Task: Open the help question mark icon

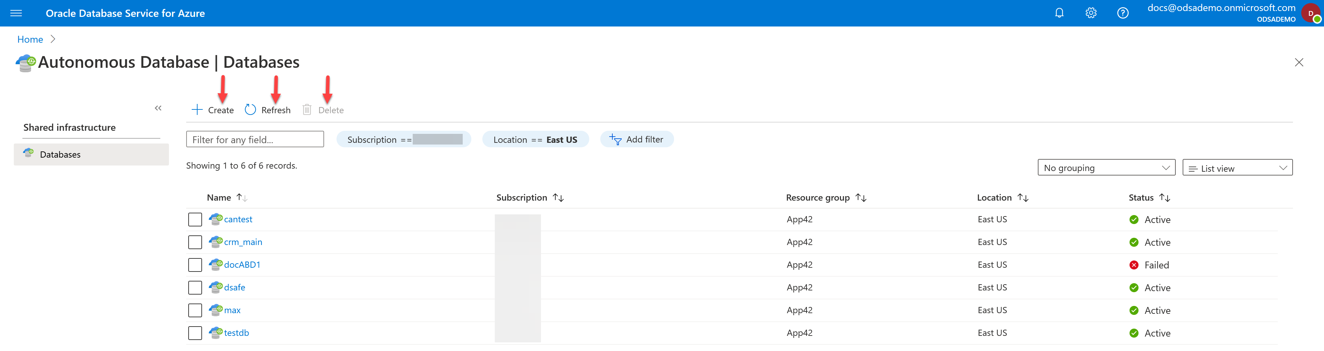Action: pos(1123,13)
